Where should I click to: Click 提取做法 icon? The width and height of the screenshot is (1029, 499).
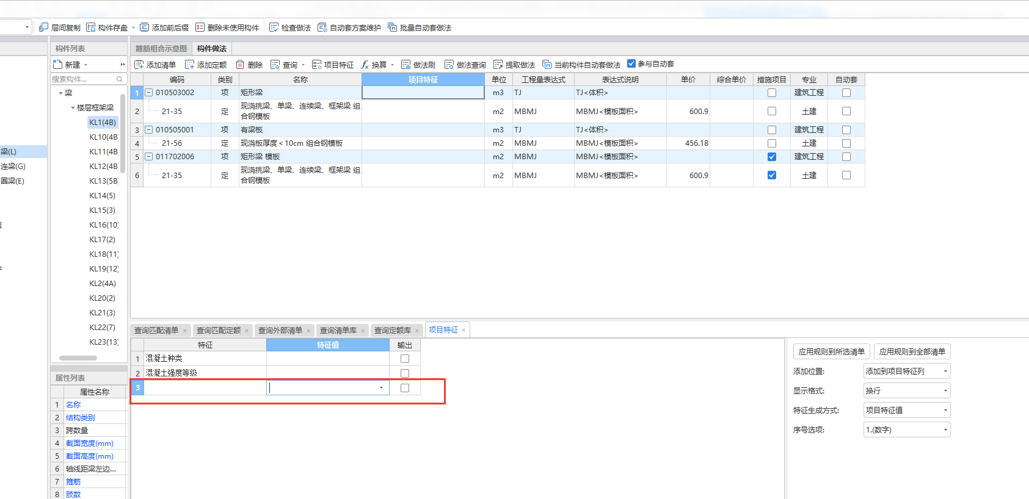[498, 65]
